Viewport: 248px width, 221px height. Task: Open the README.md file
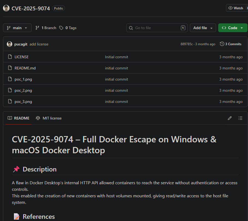(25, 68)
